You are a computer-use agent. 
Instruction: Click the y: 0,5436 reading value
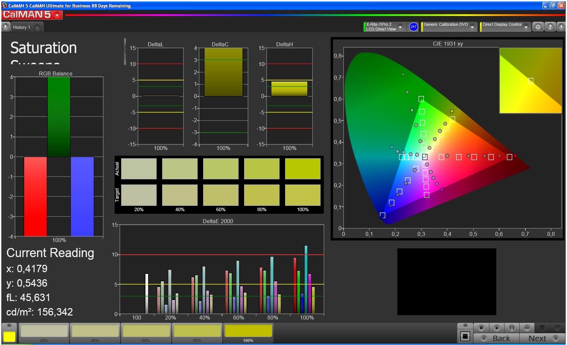(x=27, y=283)
